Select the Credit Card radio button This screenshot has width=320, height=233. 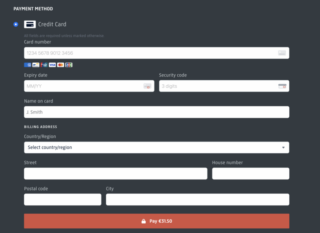pos(16,24)
